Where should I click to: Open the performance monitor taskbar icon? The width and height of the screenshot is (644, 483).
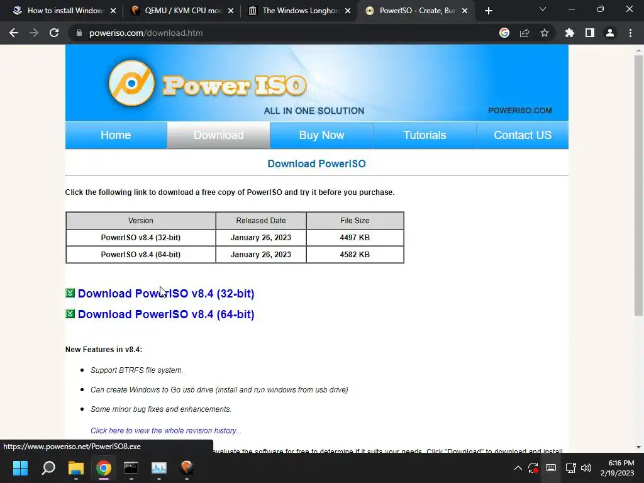[x=159, y=468]
